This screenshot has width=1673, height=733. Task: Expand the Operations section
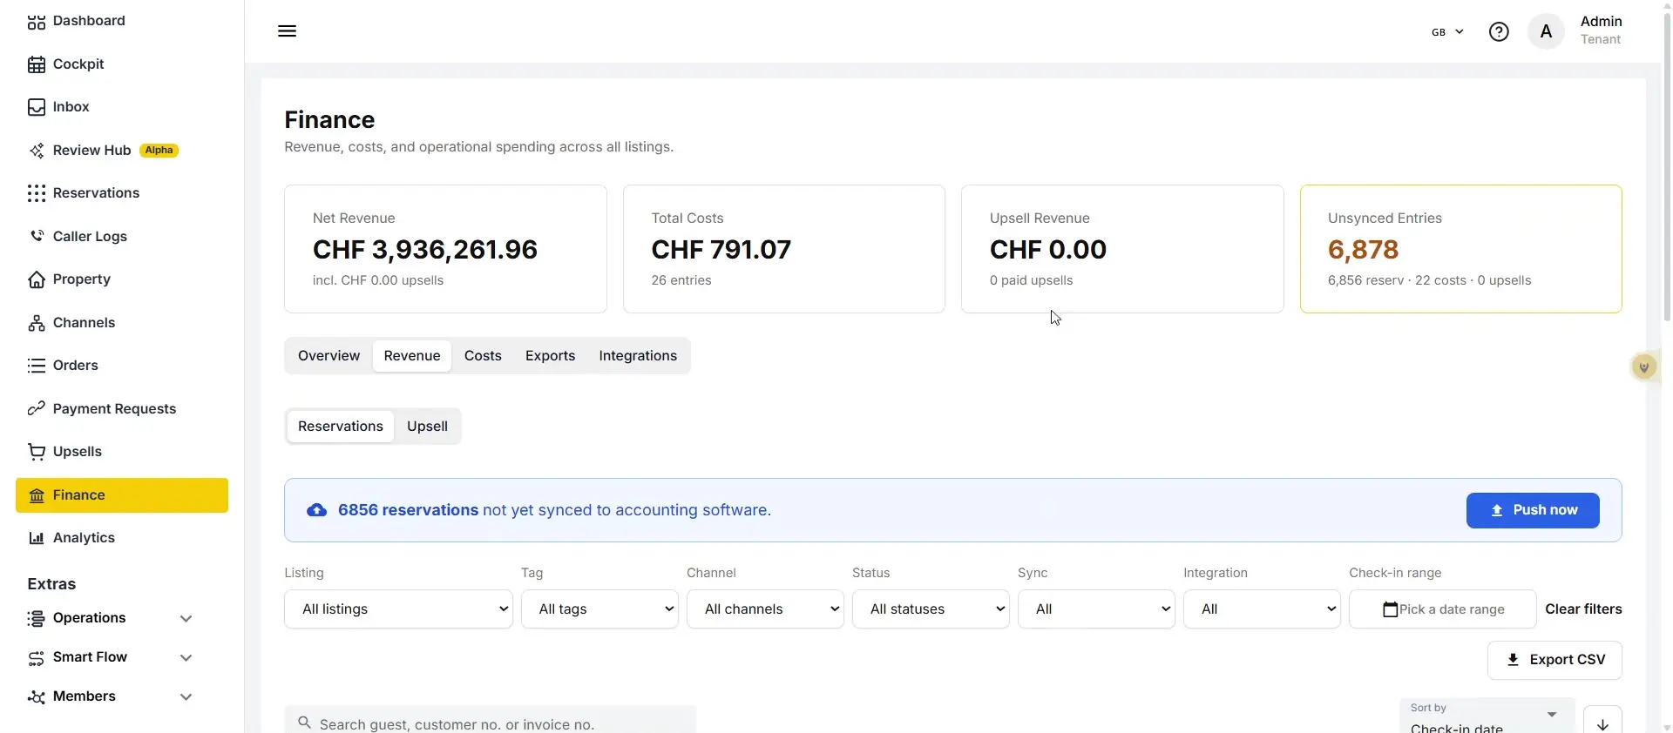point(110,618)
